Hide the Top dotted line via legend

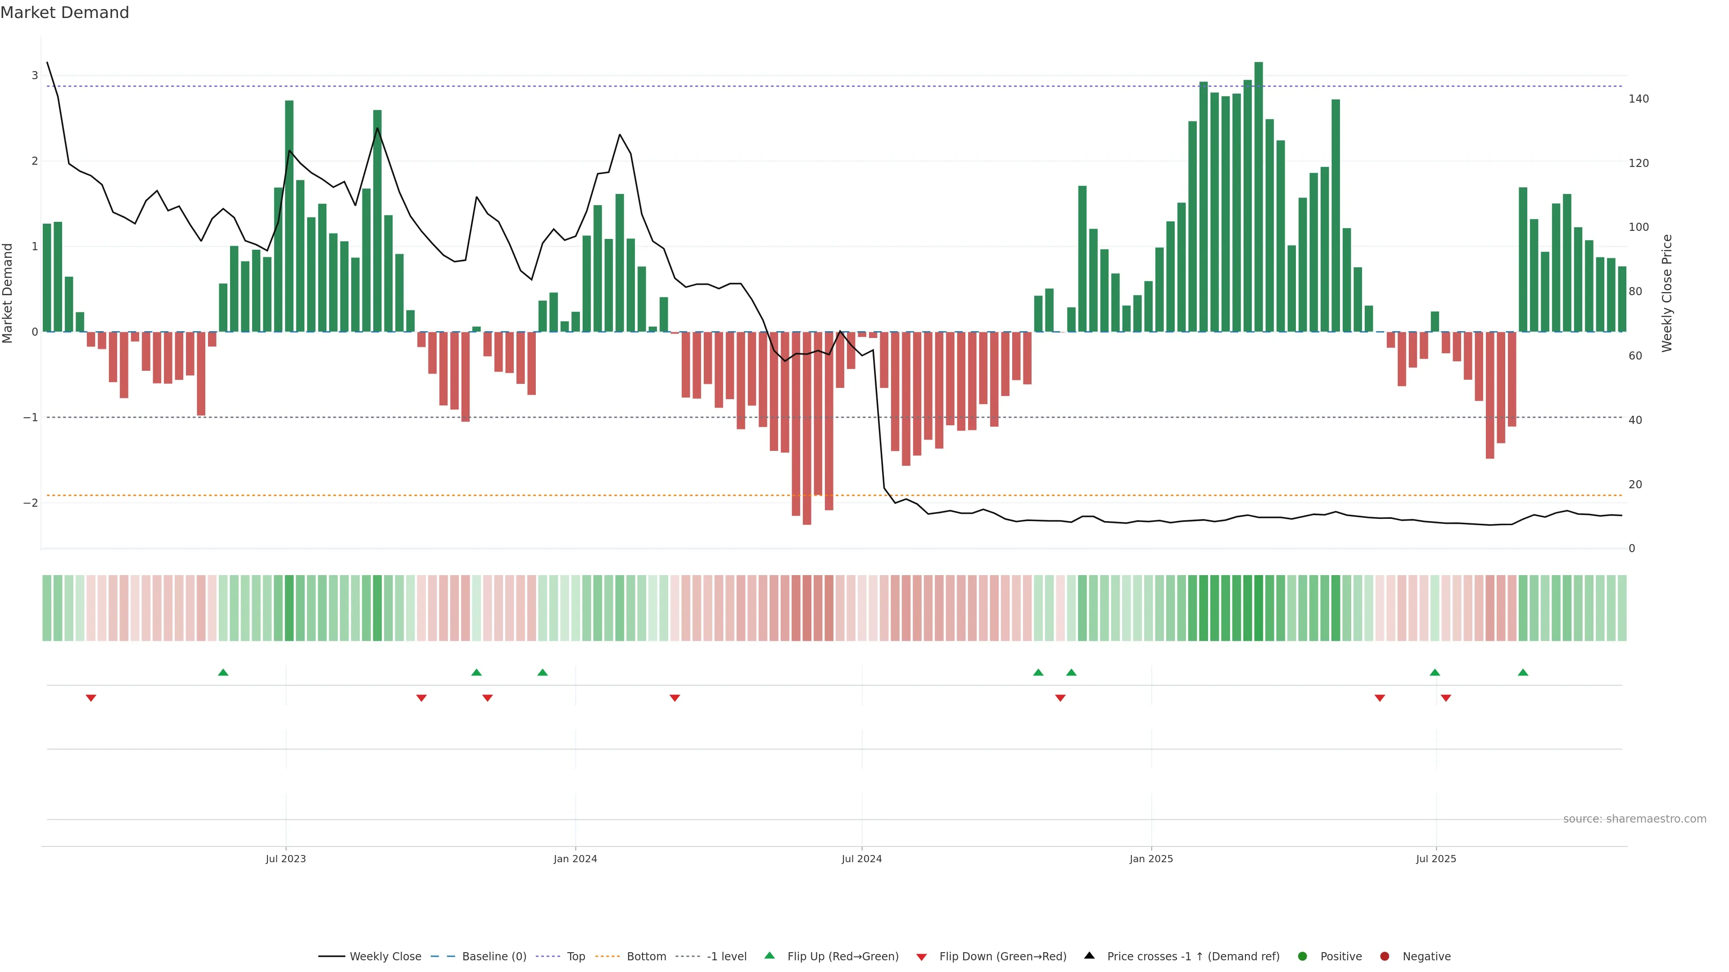pyautogui.click(x=575, y=957)
